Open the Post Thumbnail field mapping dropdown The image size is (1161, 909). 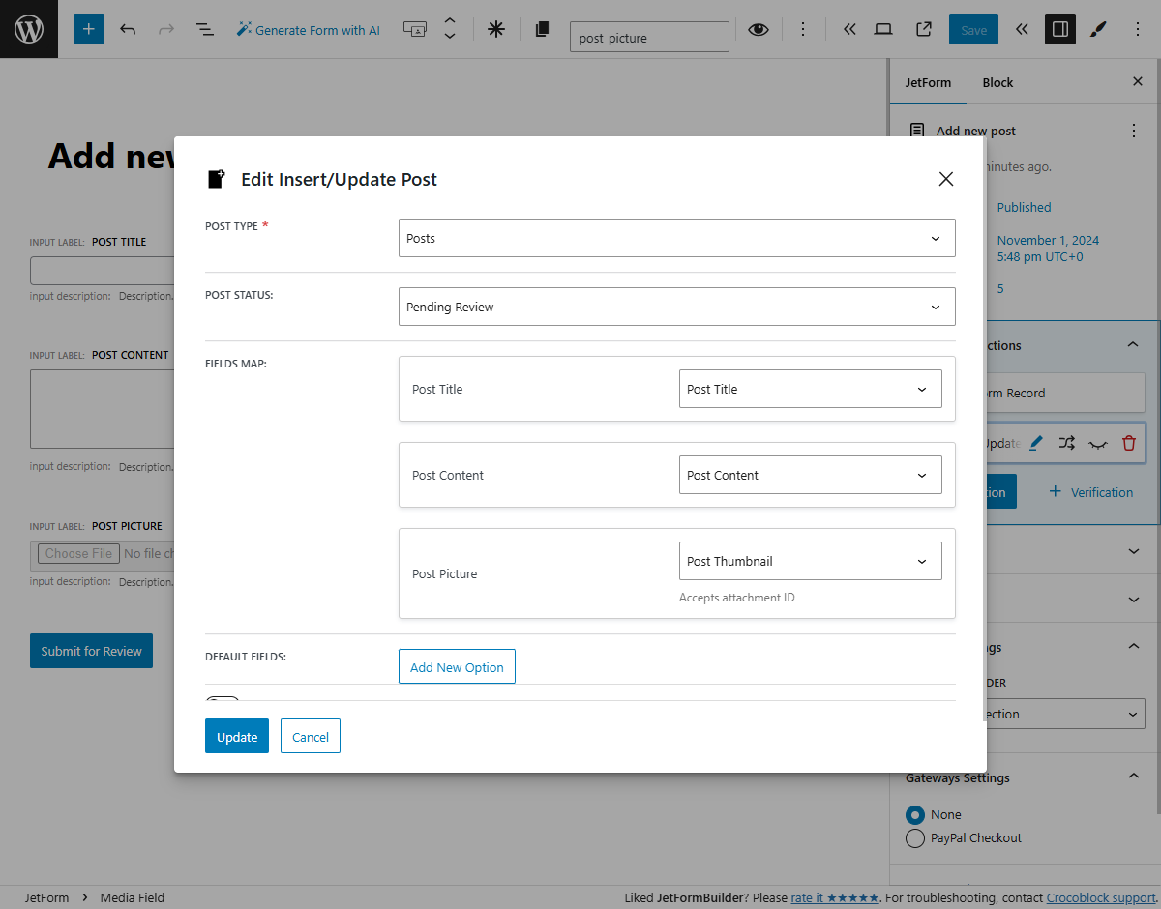pyautogui.click(x=810, y=560)
